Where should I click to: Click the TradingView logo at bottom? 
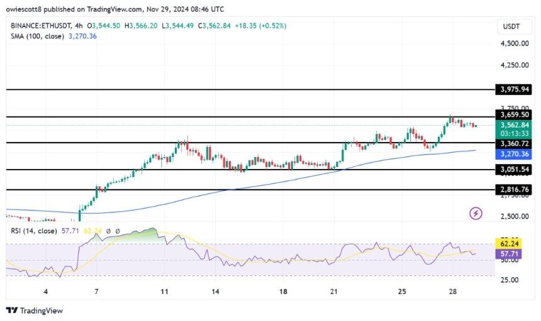click(35, 311)
